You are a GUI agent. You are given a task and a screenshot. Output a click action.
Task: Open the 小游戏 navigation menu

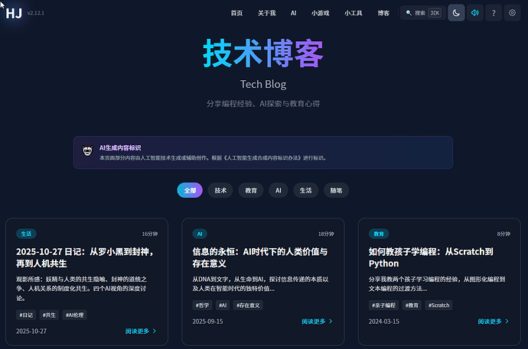click(320, 13)
